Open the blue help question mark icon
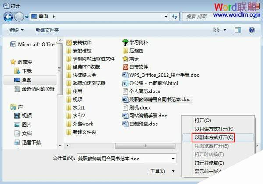The image size is (263, 184). tap(252, 30)
